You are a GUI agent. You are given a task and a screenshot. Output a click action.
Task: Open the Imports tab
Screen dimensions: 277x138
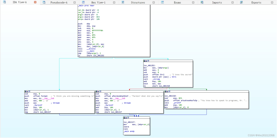click(x=217, y=3)
